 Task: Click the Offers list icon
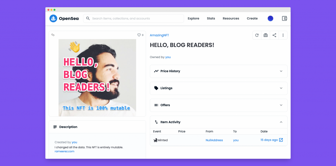(x=156, y=105)
